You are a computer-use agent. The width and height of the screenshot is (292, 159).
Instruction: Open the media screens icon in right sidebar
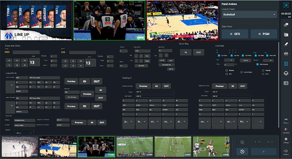tap(286, 25)
